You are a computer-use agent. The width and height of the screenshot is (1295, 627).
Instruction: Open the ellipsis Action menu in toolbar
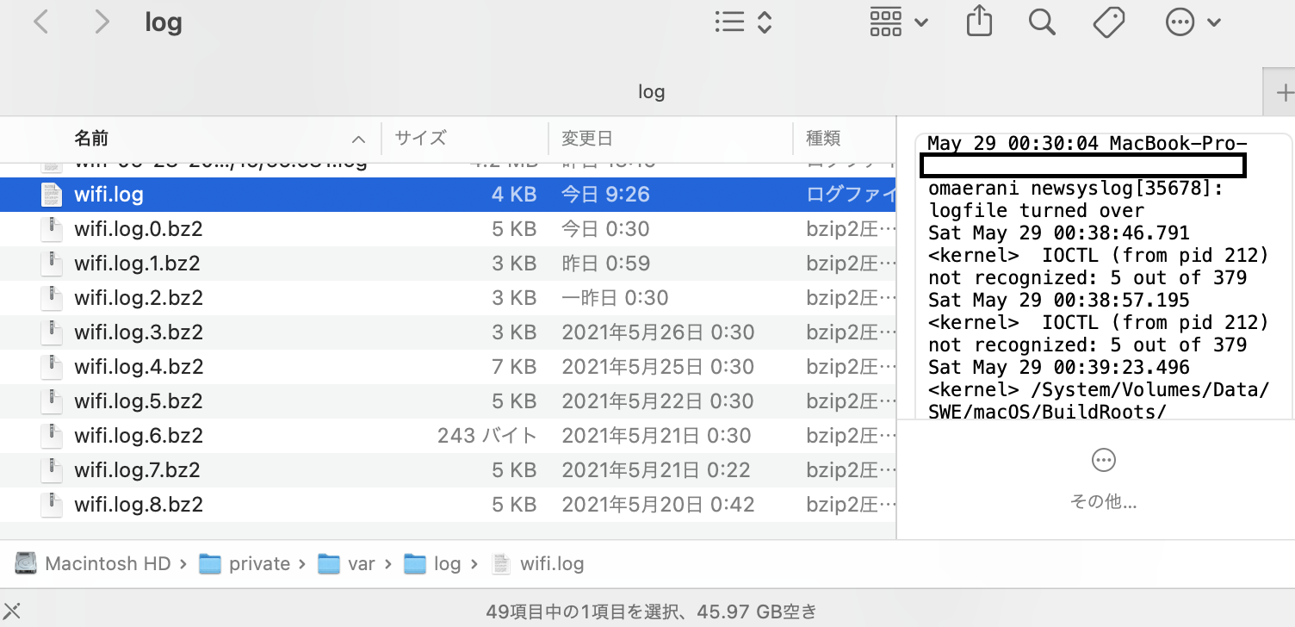coord(1193,22)
